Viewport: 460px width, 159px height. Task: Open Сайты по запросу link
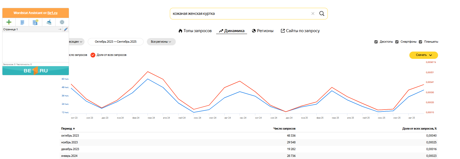(x=300, y=31)
